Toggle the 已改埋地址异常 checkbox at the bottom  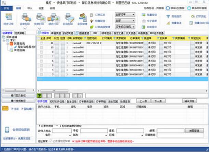(x=51, y=140)
